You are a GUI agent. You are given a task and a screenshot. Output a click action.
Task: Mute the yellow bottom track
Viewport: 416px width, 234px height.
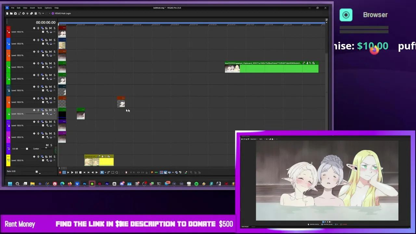click(50, 157)
